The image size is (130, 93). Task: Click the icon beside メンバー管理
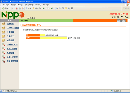coord(4,49)
